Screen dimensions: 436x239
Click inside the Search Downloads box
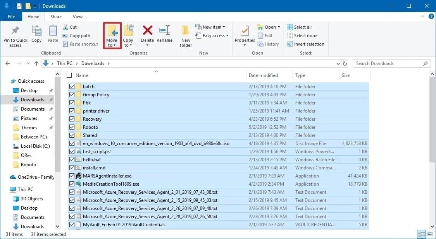tap(388, 63)
